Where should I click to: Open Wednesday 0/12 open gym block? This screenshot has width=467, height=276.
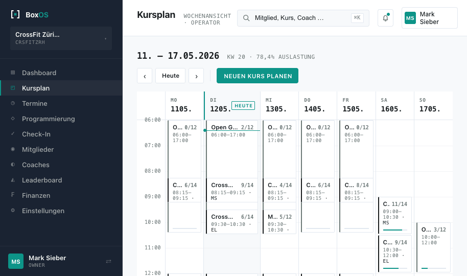(x=279, y=149)
